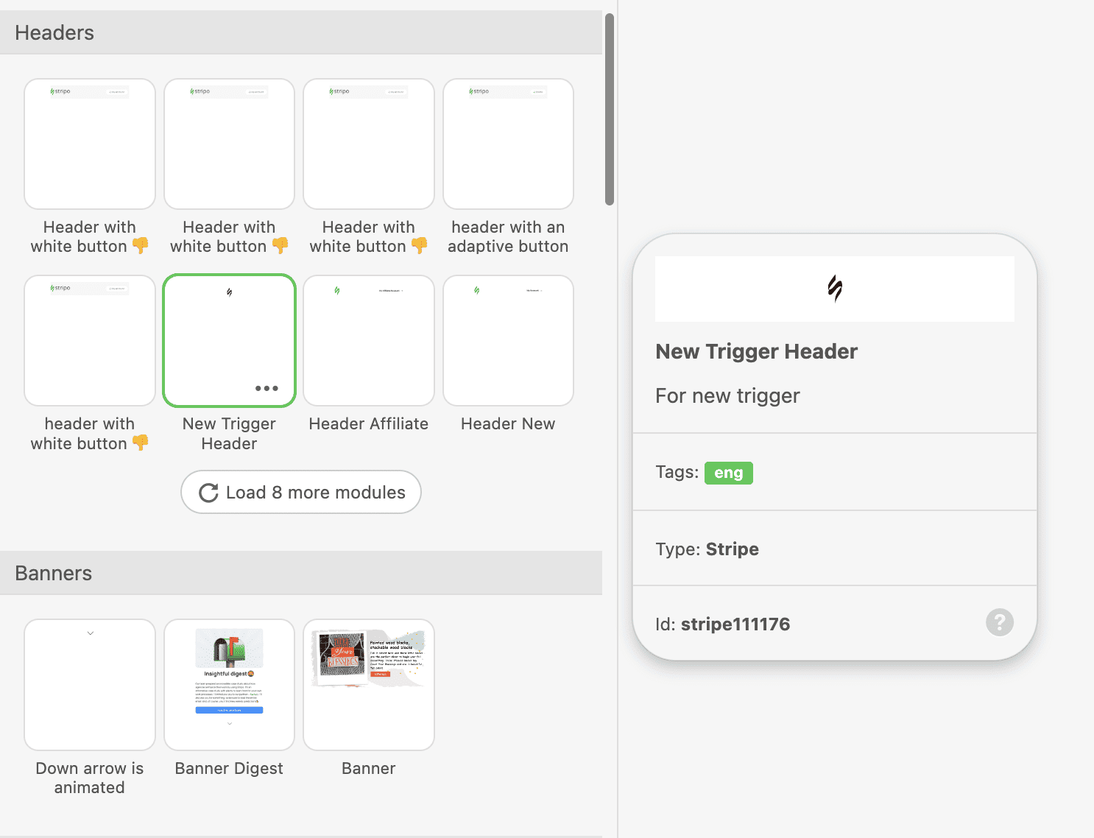1094x838 pixels.
Task: Choose the Header New module thumbnail
Action: [x=508, y=340]
